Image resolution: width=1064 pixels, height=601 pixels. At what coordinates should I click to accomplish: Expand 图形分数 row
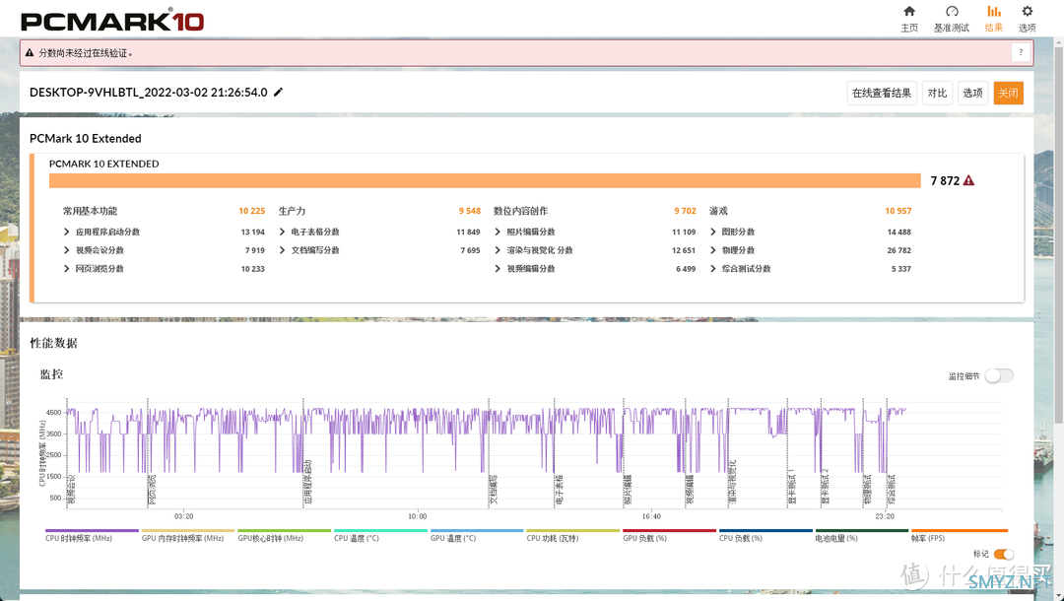click(712, 233)
